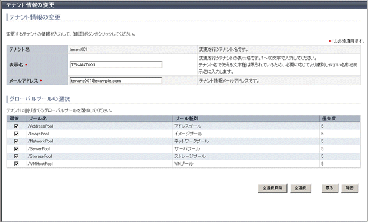The height and width of the screenshot is (222, 368).
Task: Click the 戻る button
Action: tap(330, 188)
